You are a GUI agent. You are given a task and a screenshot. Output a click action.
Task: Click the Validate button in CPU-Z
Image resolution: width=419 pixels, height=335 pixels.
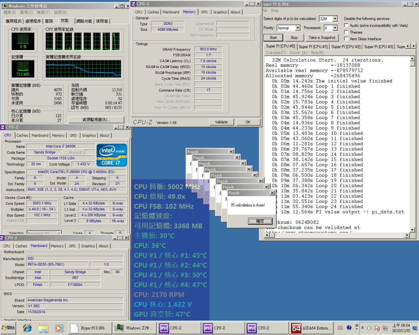(221, 122)
